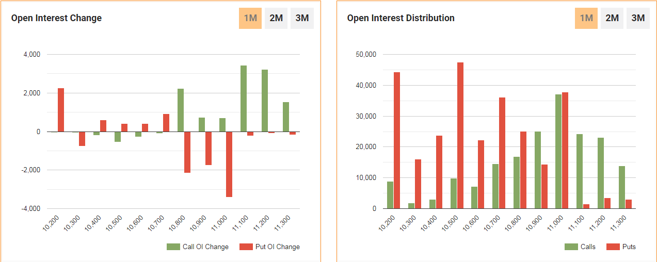Select 1M in Open Interest Distribution panel
The image size is (657, 262).
[586, 18]
